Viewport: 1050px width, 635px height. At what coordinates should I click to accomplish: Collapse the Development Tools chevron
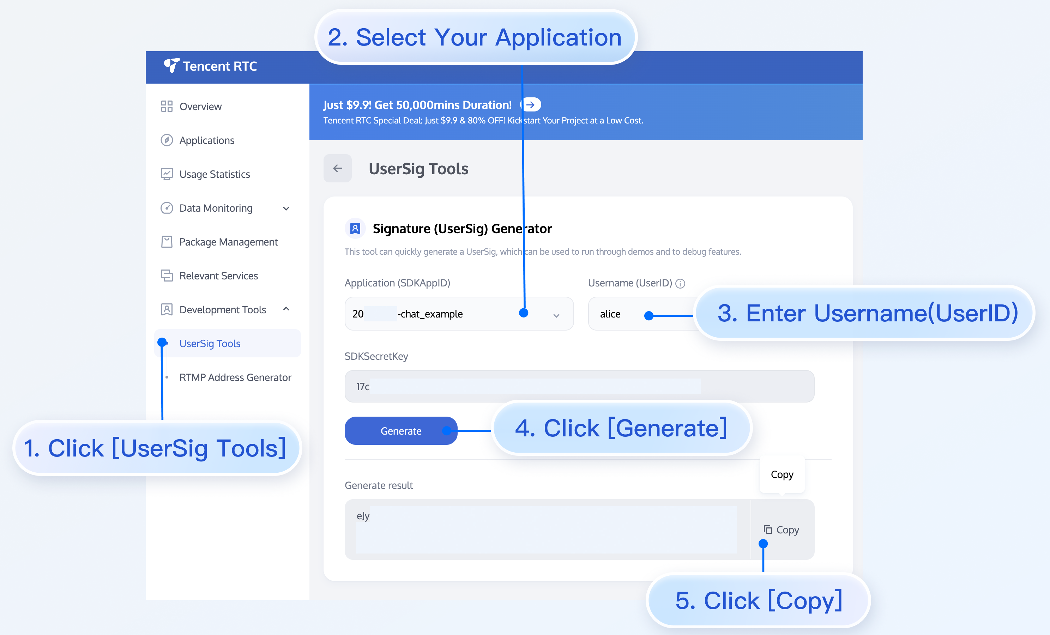tap(286, 309)
